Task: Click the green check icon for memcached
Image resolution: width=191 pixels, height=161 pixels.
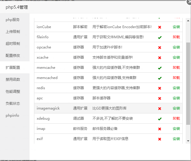Action: click(x=160, y=78)
